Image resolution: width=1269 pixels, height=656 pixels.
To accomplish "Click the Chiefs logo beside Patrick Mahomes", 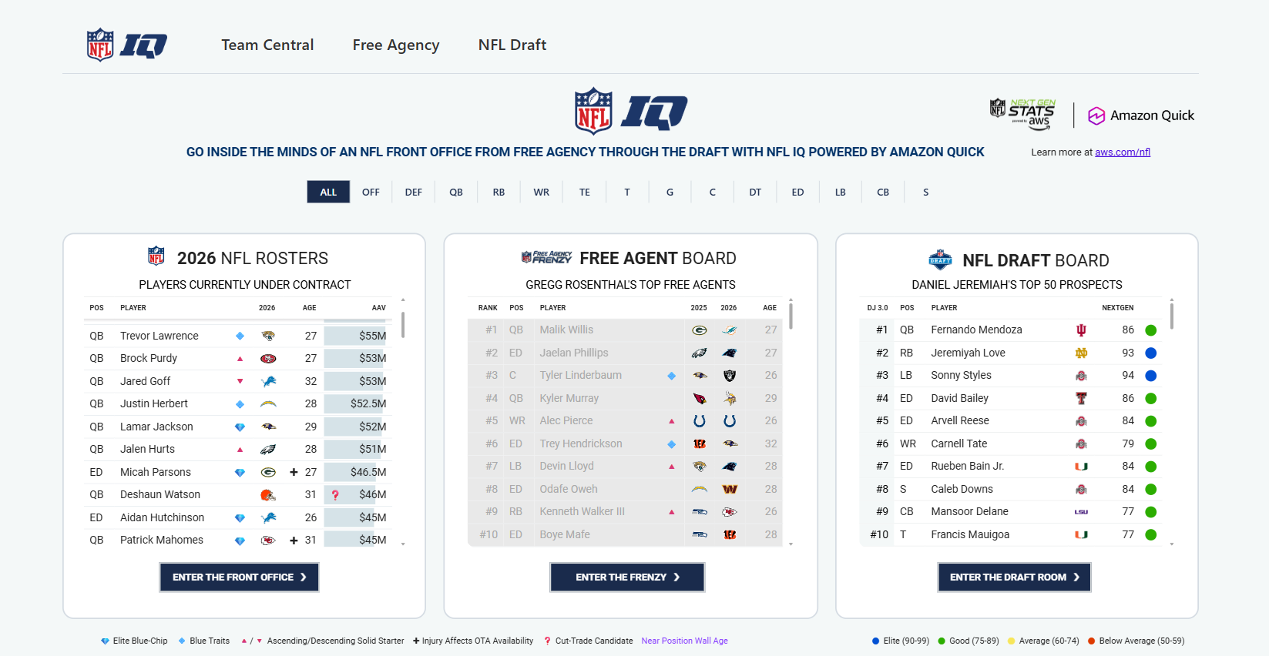I will 268,541.
